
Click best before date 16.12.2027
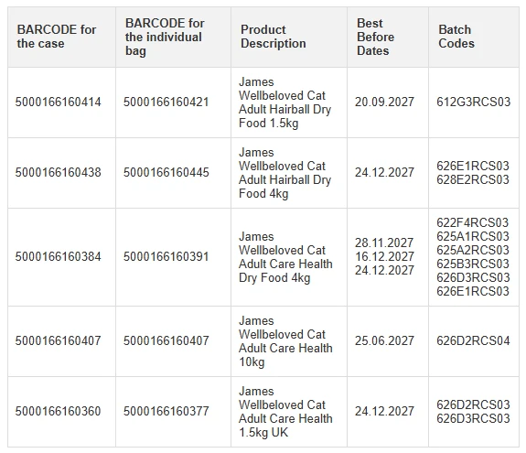click(385, 256)
